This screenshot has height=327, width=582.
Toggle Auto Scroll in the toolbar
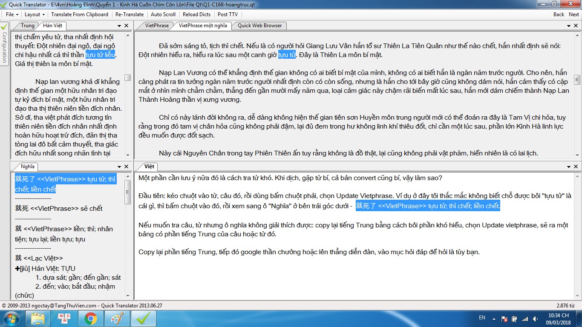(x=163, y=14)
